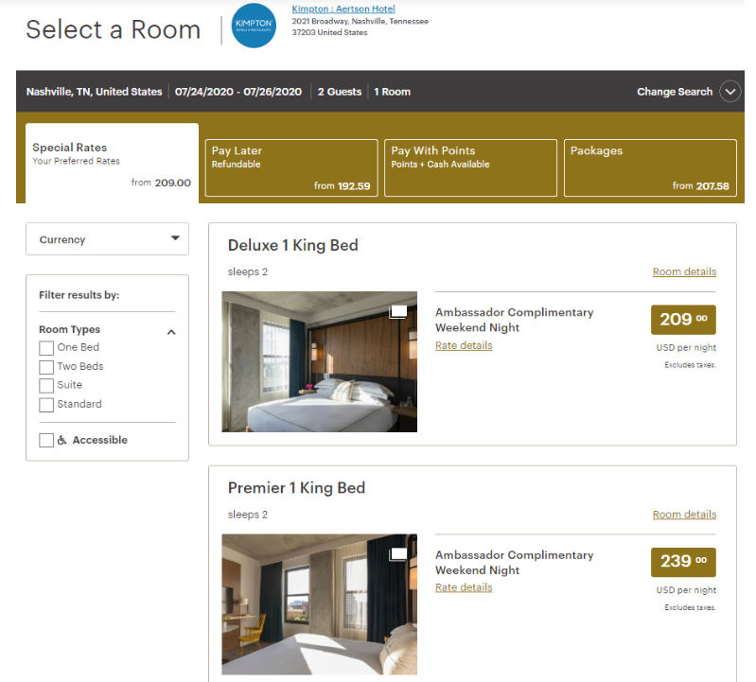Select the 209.00 rate button

683,320
